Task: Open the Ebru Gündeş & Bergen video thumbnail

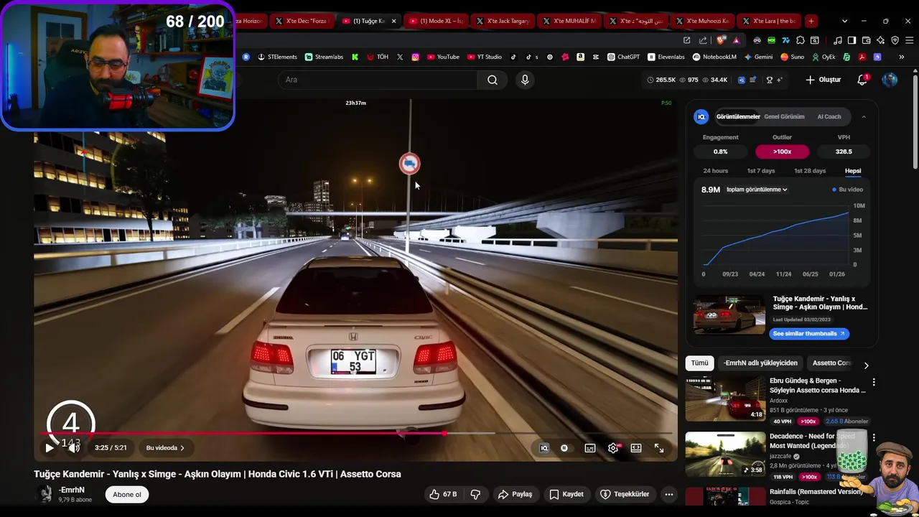Action: 725,400
